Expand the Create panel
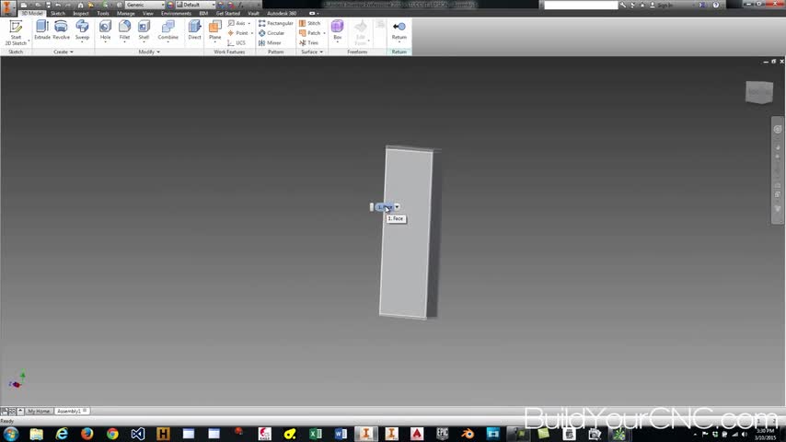 (x=64, y=52)
